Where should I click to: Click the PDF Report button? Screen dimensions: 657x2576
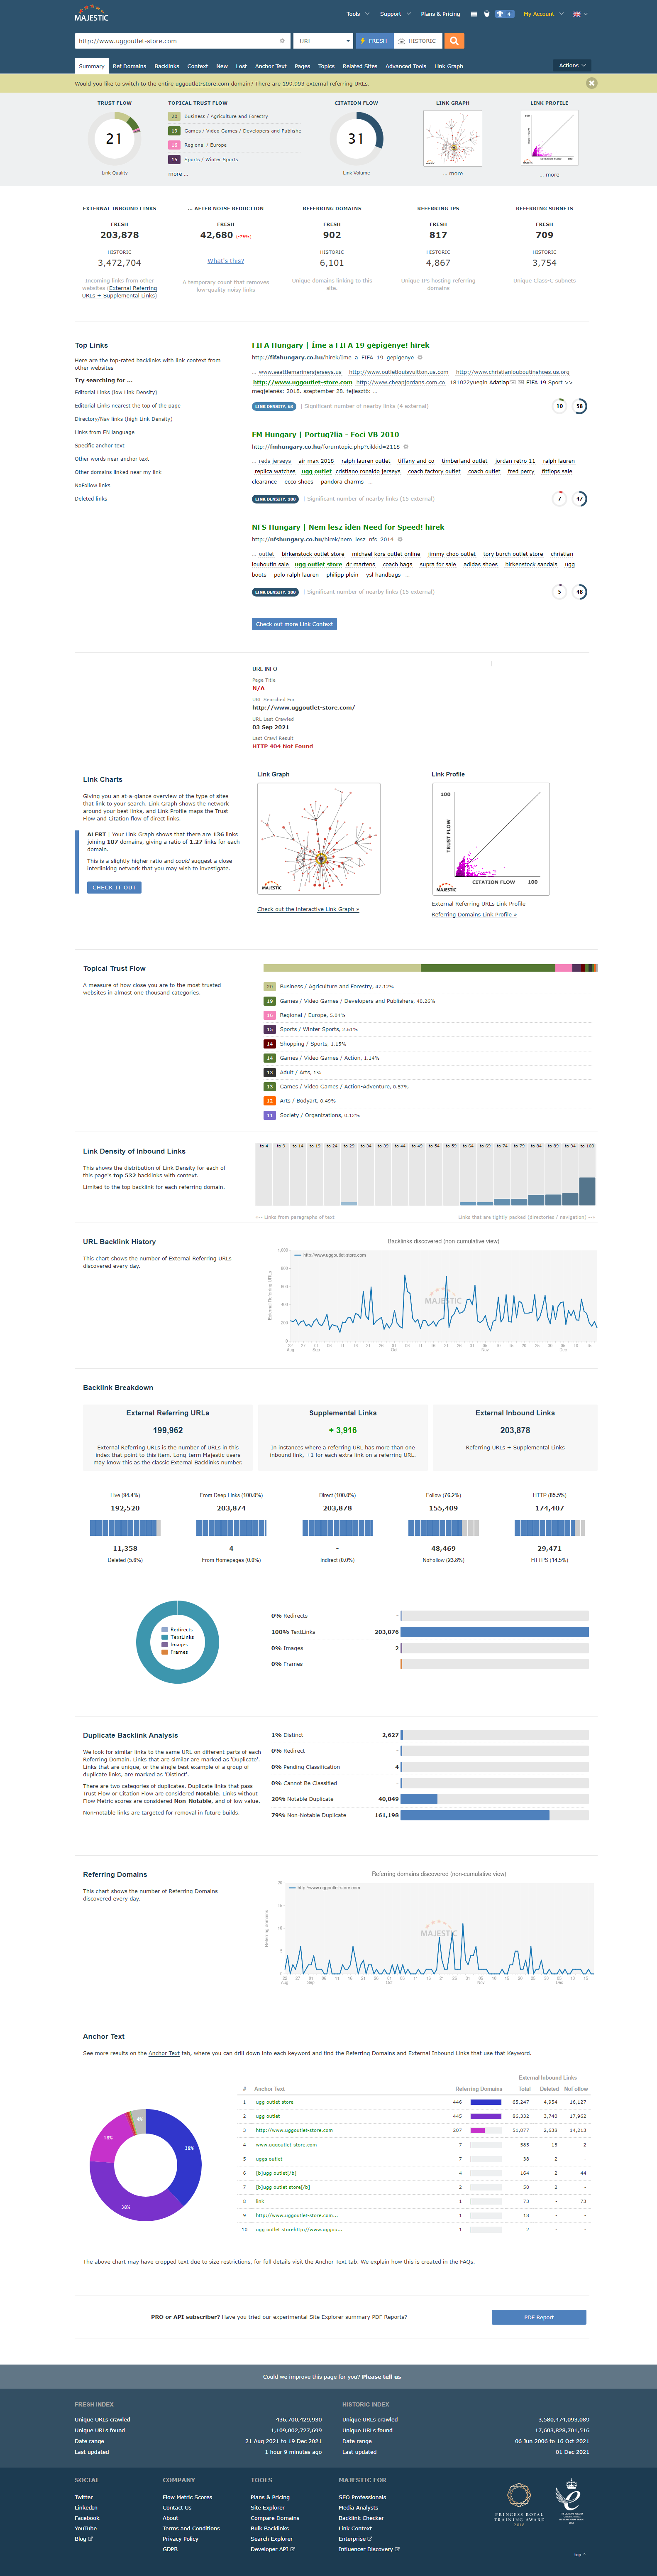coord(538,2317)
